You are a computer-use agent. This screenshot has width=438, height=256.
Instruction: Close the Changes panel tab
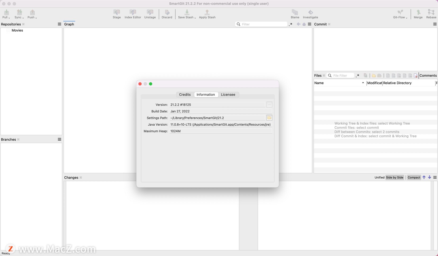pyautogui.click(x=81, y=178)
